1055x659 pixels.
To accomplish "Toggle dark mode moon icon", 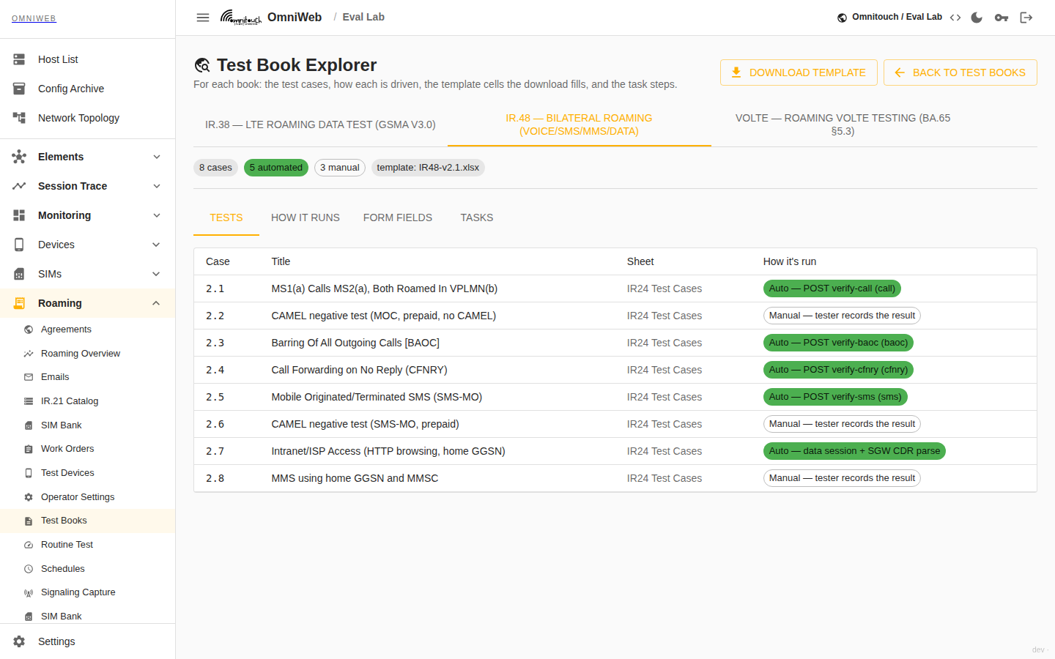I will pos(977,18).
